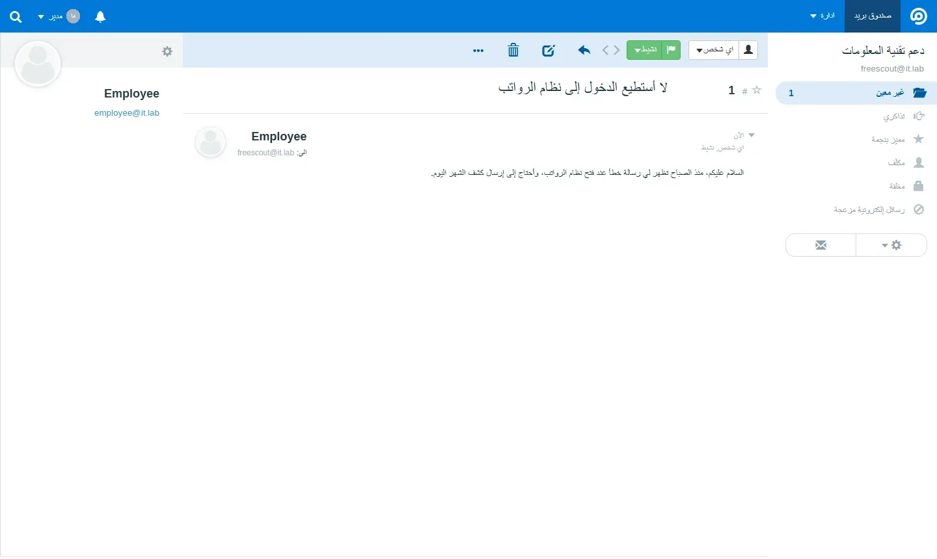Go to next conversation arrow
Screen dimensions: 937x559
pos(606,50)
